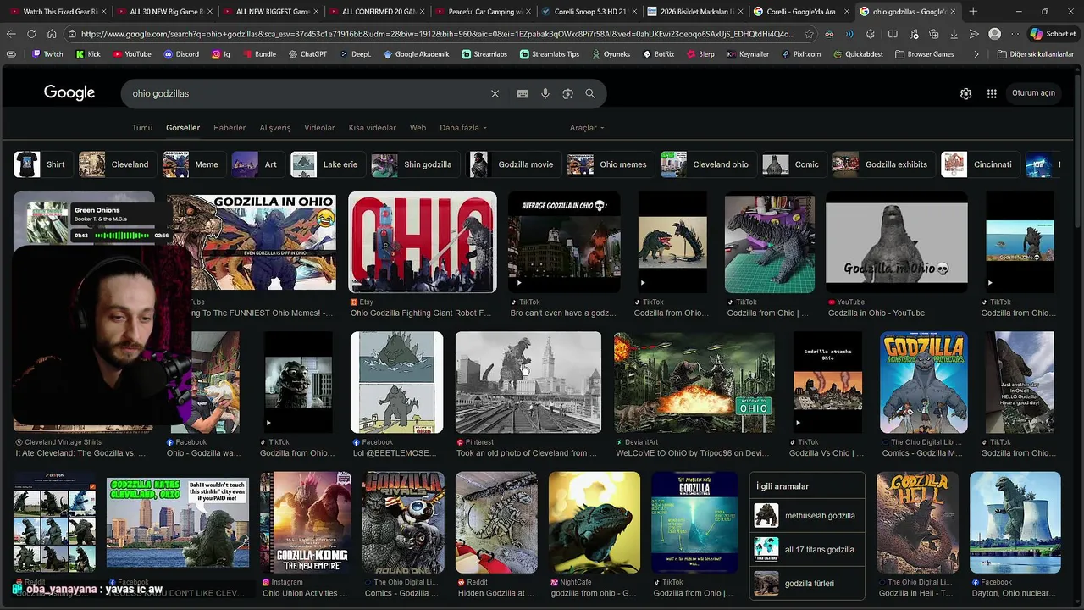The width and height of the screenshot is (1084, 610).
Task: Open the OHIO Godzilla Fighting Giant Robot Etsy image
Action: pos(423,242)
